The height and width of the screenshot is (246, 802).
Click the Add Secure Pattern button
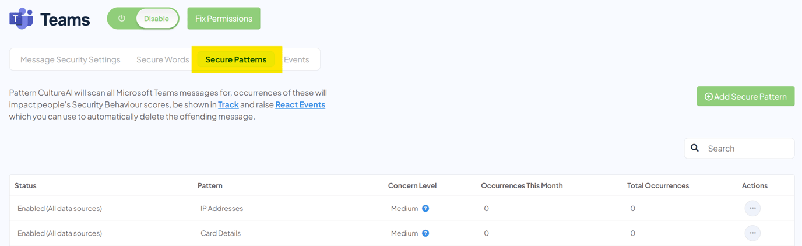745,97
